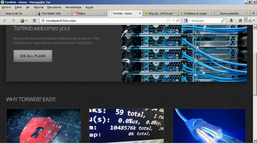Expand the Tor onion button dropdown arrow
Image resolution: width=257 pixels, height=144 pixels.
26,20
